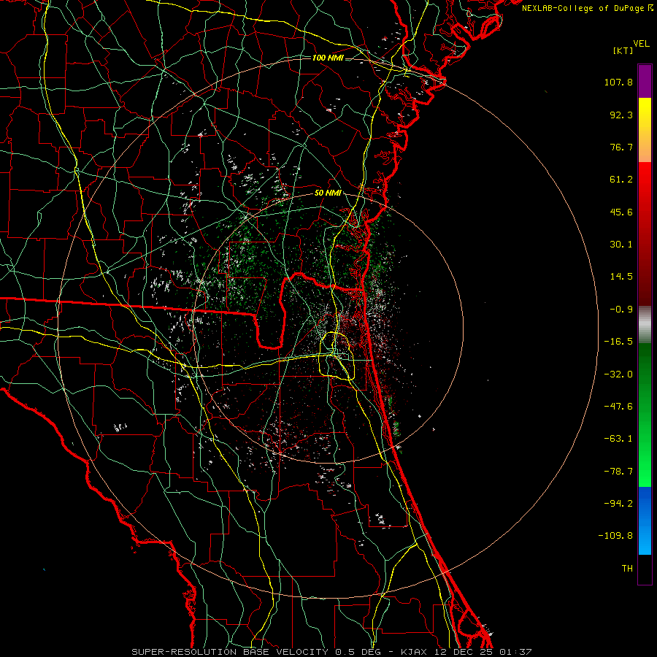Pick the green segment of velocity color bar

click(645, 415)
